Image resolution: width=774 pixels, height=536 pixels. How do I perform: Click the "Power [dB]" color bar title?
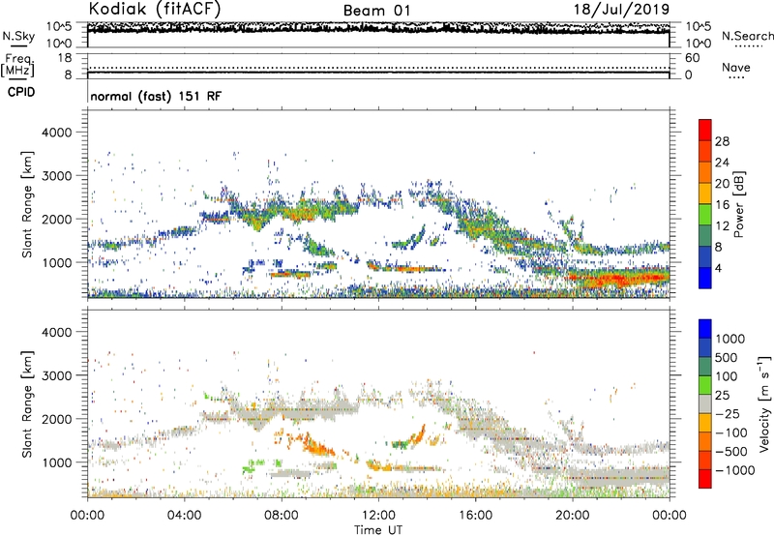pyautogui.click(x=739, y=204)
